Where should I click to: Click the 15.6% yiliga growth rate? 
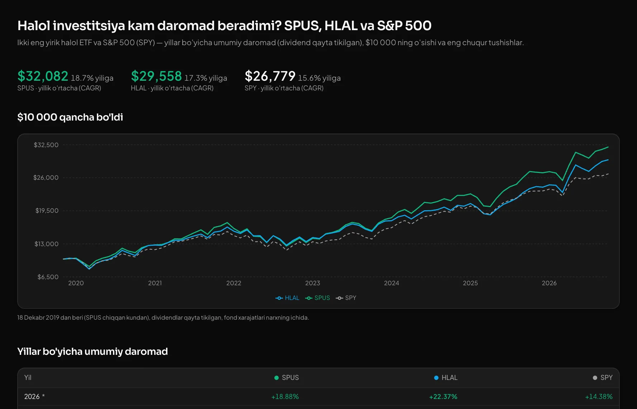[320, 78]
